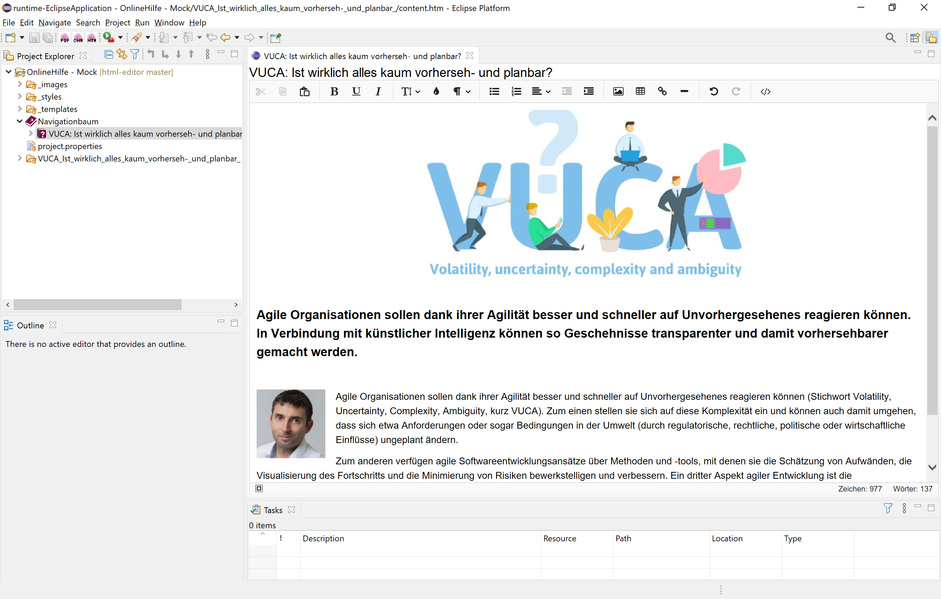Click the Insert Link icon
The image size is (941, 599).
(662, 91)
